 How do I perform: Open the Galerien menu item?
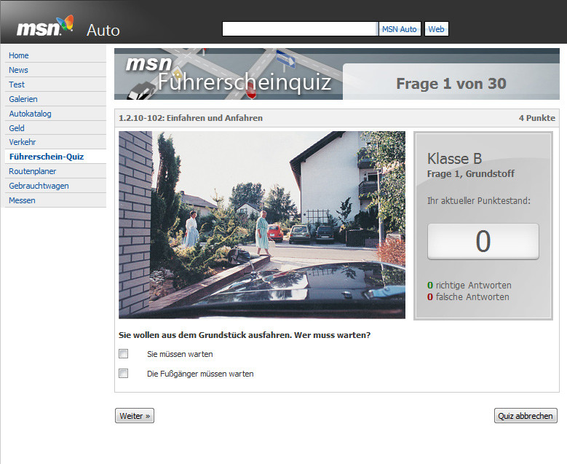(x=23, y=99)
